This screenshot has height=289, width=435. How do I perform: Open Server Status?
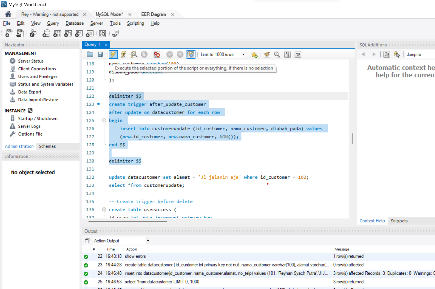pyautogui.click(x=31, y=61)
